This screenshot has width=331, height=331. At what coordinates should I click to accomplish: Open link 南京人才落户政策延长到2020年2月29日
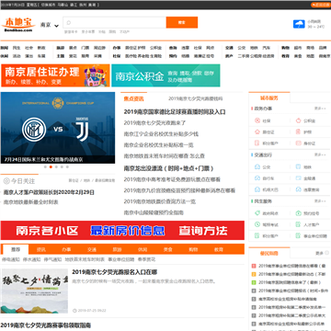click(49, 192)
